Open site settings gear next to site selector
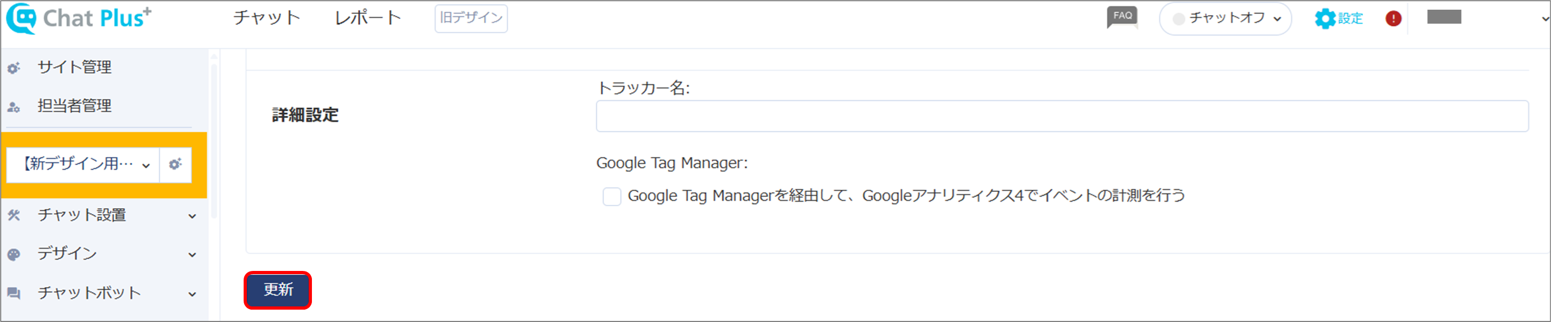 [x=175, y=164]
